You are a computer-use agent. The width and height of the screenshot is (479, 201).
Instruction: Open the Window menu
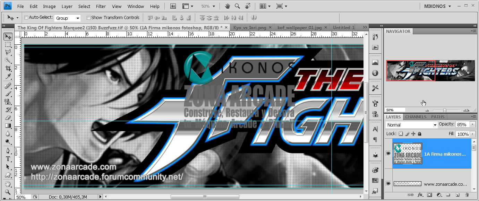[136, 6]
